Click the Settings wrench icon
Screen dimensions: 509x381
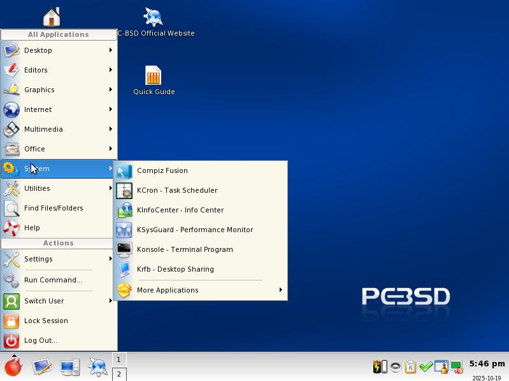tap(11, 259)
